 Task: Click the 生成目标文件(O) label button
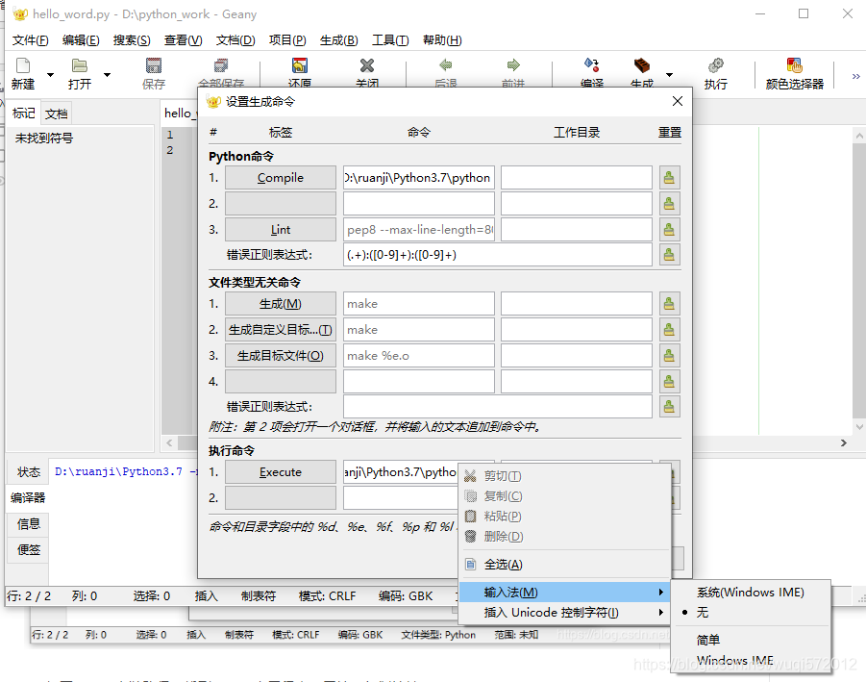[x=281, y=355]
